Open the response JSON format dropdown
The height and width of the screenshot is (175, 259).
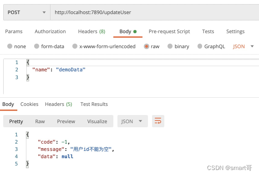pos(132,121)
